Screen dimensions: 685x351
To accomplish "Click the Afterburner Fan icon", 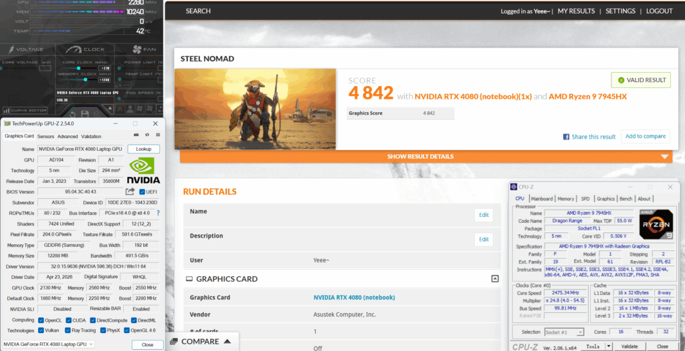I will (x=137, y=49).
